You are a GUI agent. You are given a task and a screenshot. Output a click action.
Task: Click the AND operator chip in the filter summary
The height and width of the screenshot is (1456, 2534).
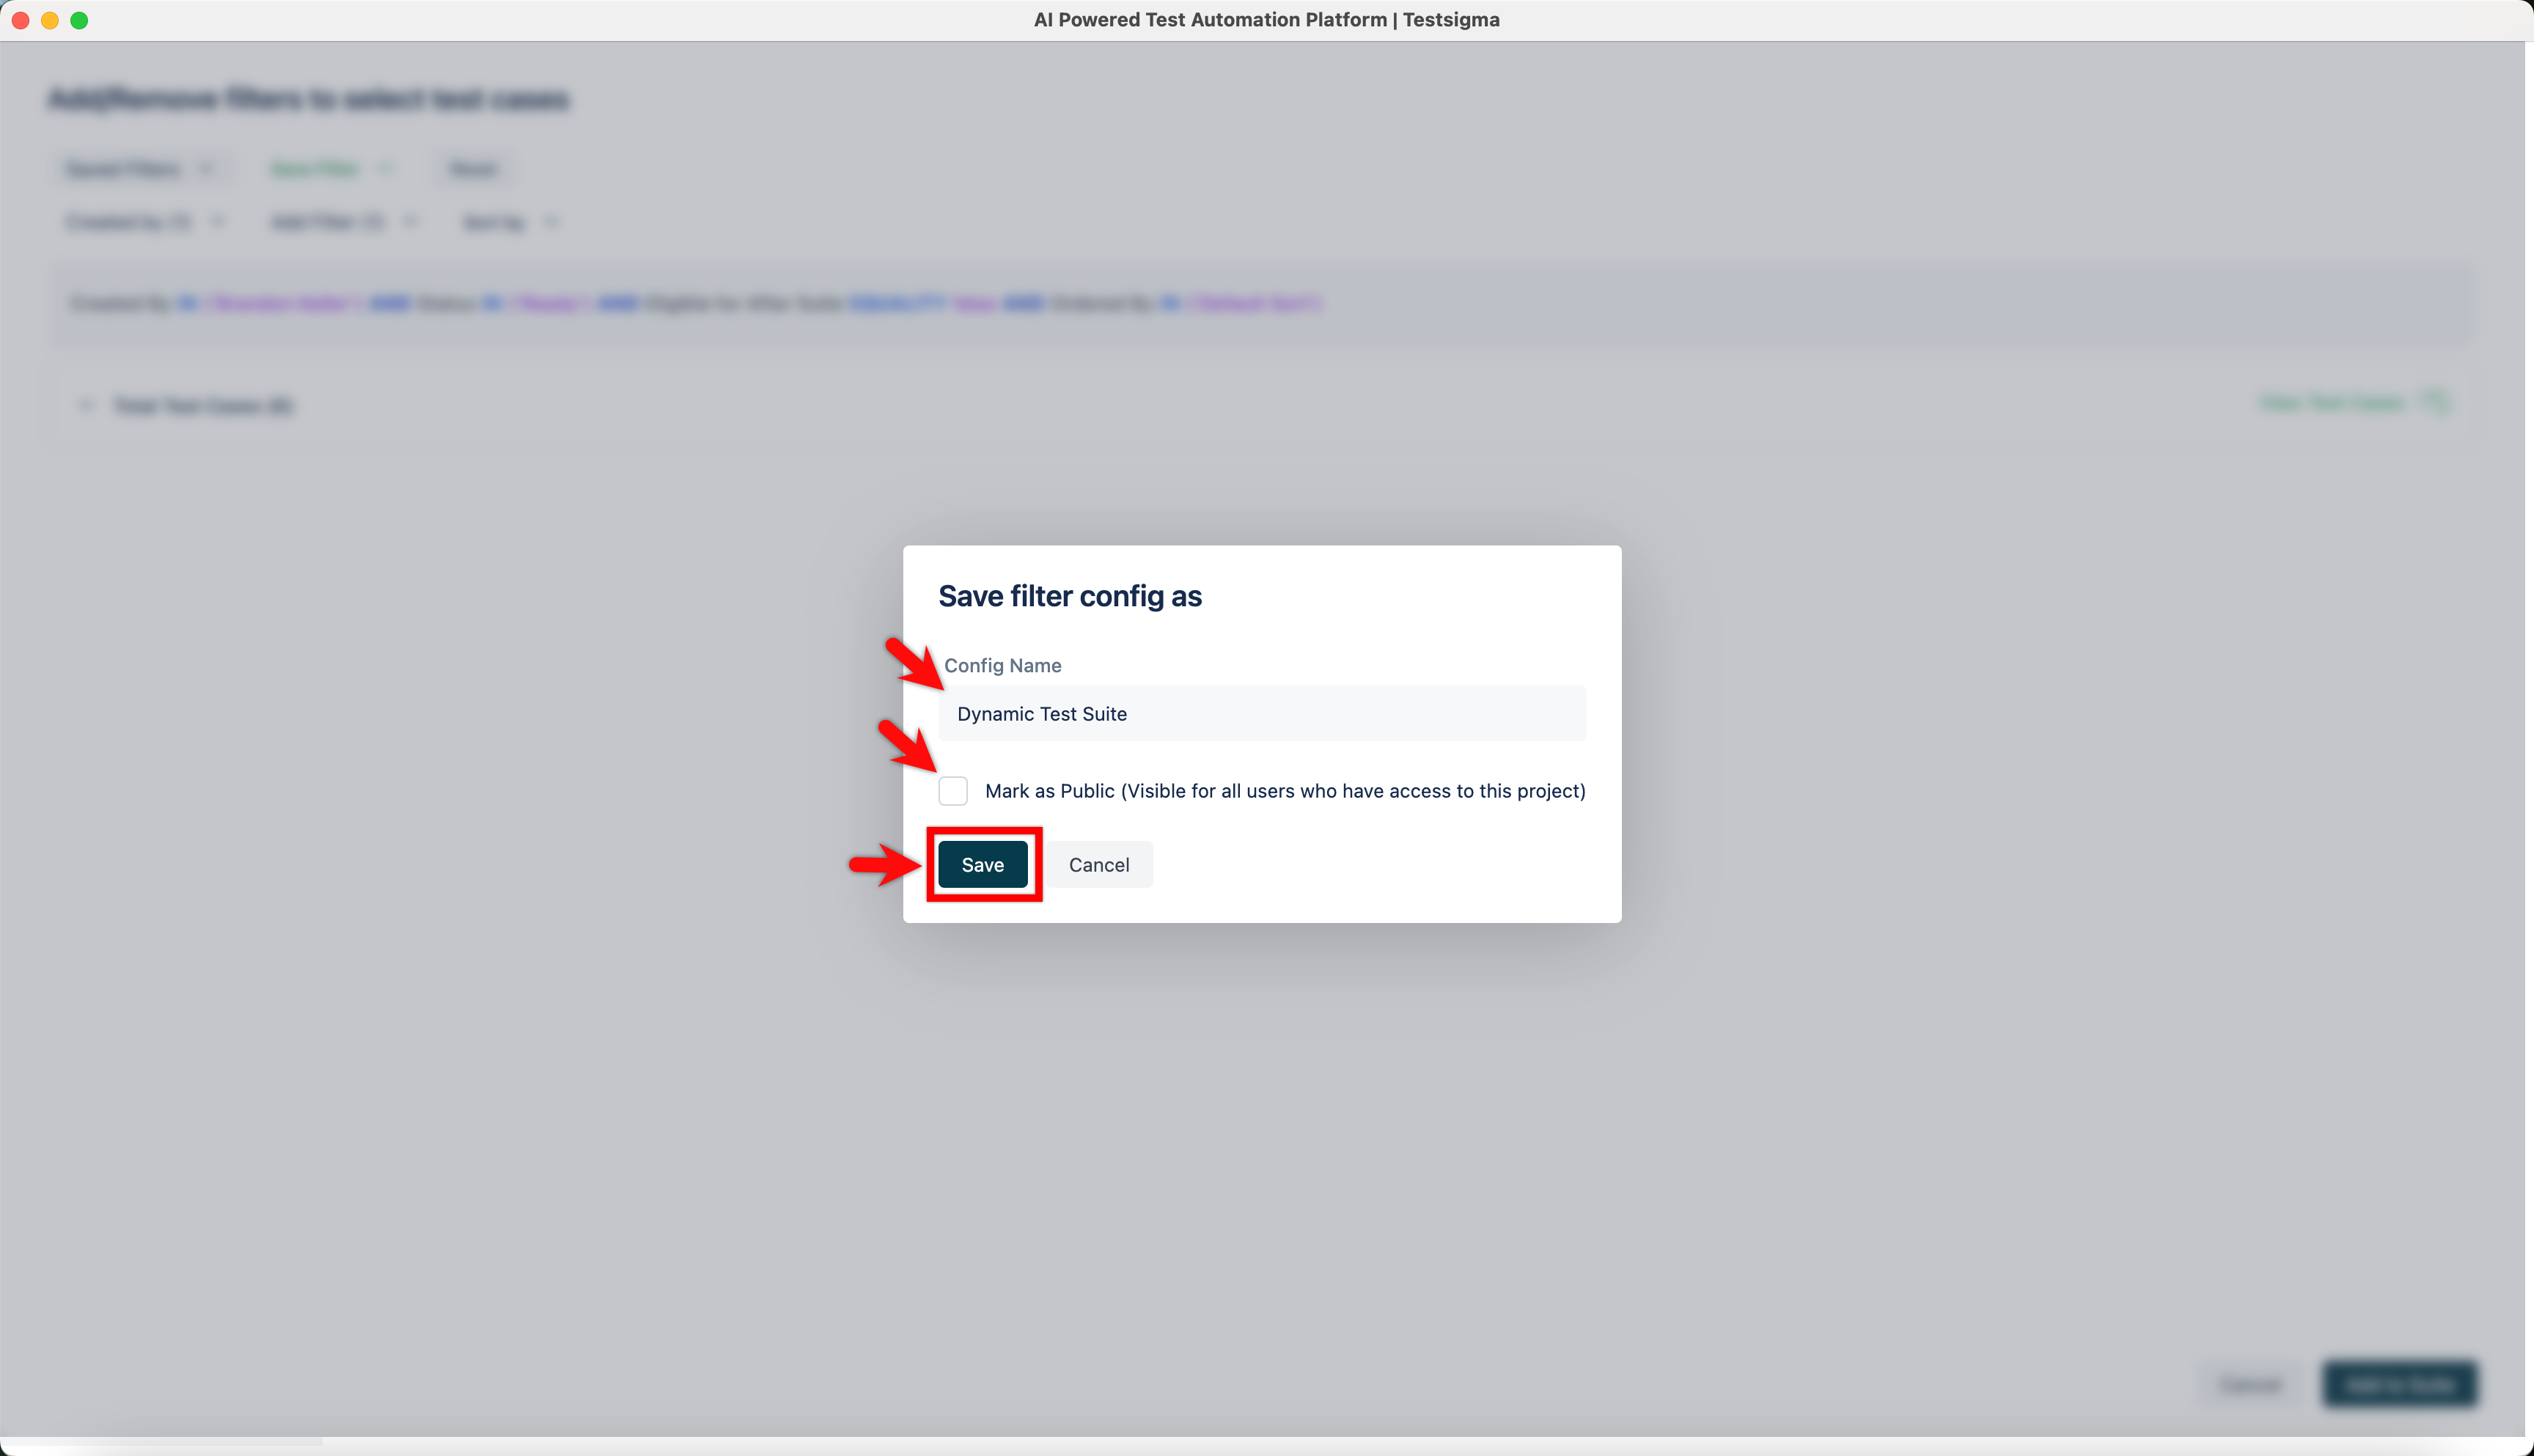390,303
